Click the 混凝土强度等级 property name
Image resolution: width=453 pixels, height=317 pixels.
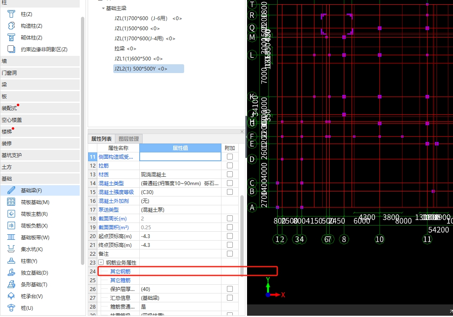tap(116, 192)
